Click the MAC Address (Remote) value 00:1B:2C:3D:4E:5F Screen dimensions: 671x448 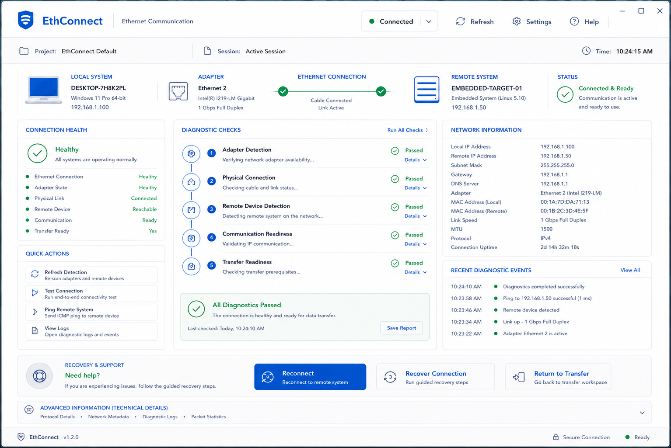(564, 211)
